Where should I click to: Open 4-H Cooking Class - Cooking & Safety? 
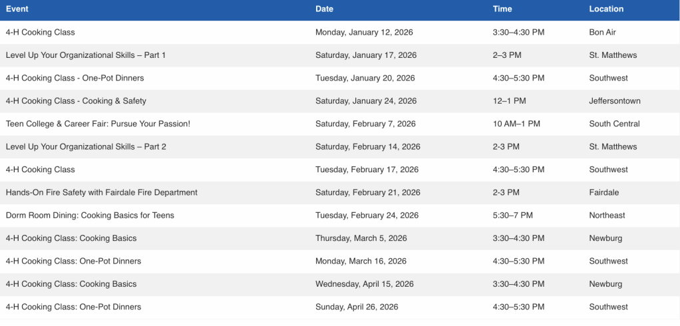pyautogui.click(x=76, y=101)
